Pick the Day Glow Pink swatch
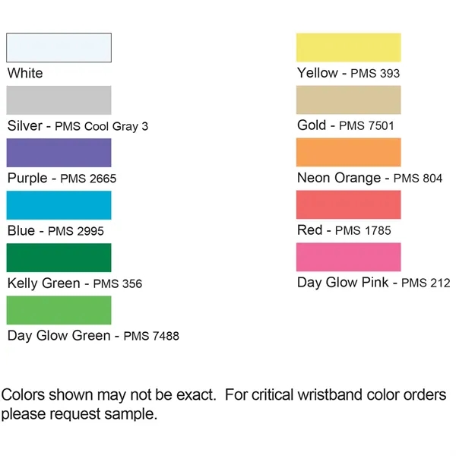 click(x=348, y=257)
